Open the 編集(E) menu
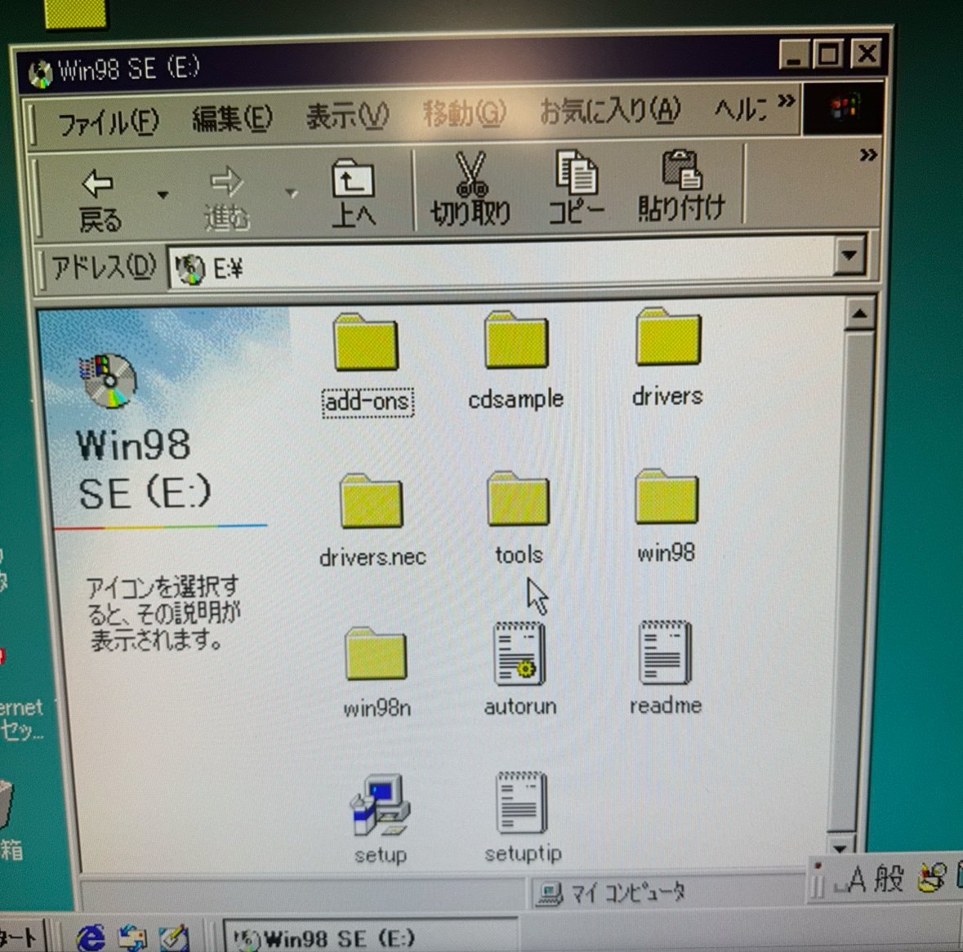 pyautogui.click(x=232, y=118)
